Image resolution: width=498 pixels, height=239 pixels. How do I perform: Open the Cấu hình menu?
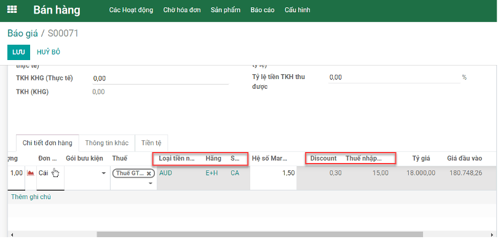(298, 10)
